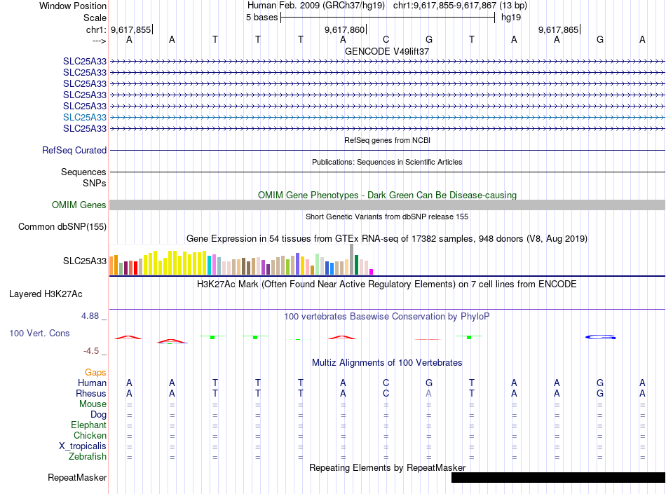
Task: Click the '--->' sequence direction arrow label
Action: tap(100, 41)
